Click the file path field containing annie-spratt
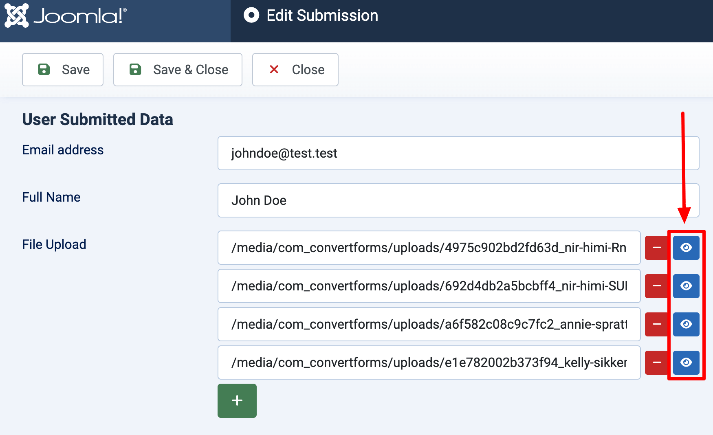Viewport: 713px width, 435px height. [429, 324]
